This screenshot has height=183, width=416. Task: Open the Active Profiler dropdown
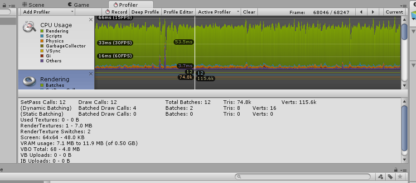[x=218, y=12]
